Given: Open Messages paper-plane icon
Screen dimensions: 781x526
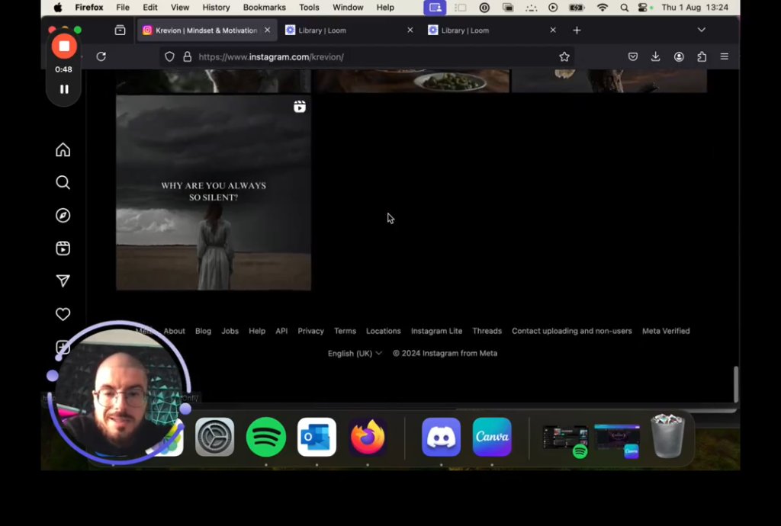Looking at the screenshot, I should pyautogui.click(x=63, y=281).
